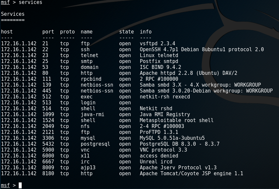Select "http" name in the Tomcat row
Image resolution: width=279 pixels, height=189 pixels.
point(86,173)
